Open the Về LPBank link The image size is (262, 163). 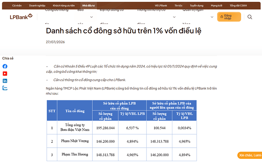[161, 6]
